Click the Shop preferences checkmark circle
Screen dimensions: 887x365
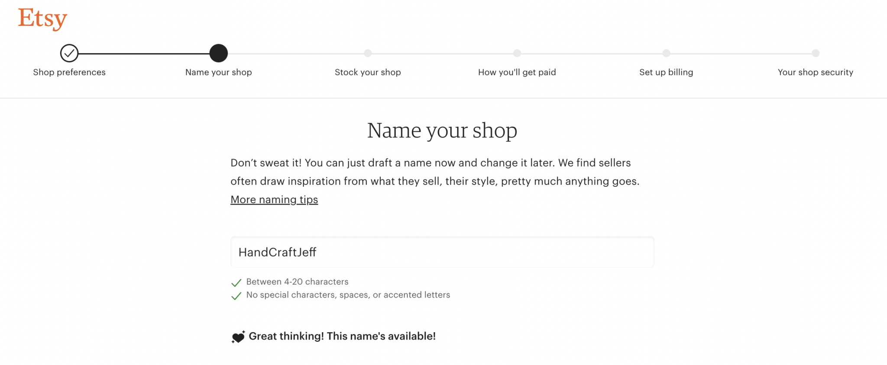[69, 53]
